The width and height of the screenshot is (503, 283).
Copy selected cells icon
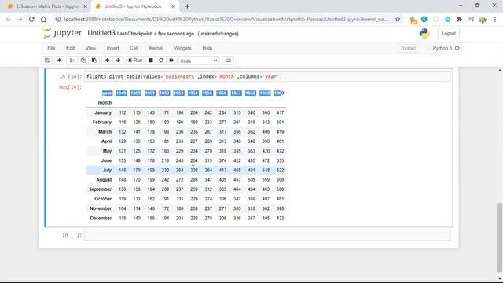[83, 61]
